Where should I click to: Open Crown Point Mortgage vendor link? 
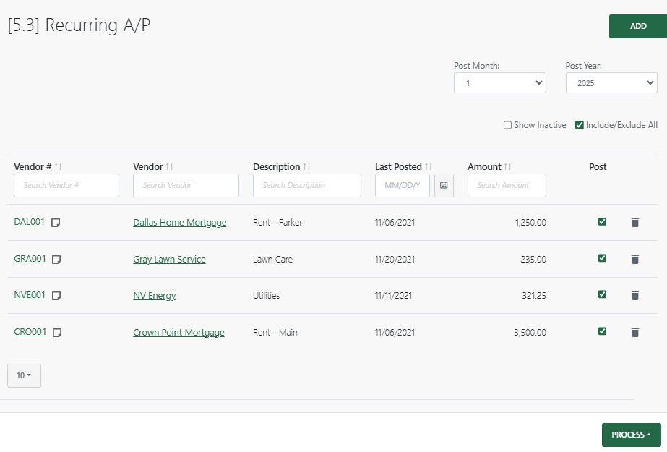pyautogui.click(x=178, y=332)
